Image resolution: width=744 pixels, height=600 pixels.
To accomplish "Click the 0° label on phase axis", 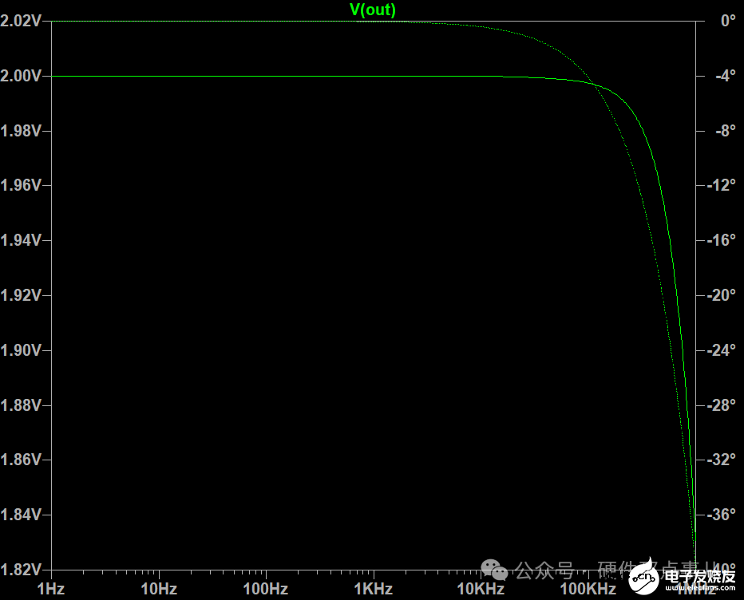I will pos(728,21).
